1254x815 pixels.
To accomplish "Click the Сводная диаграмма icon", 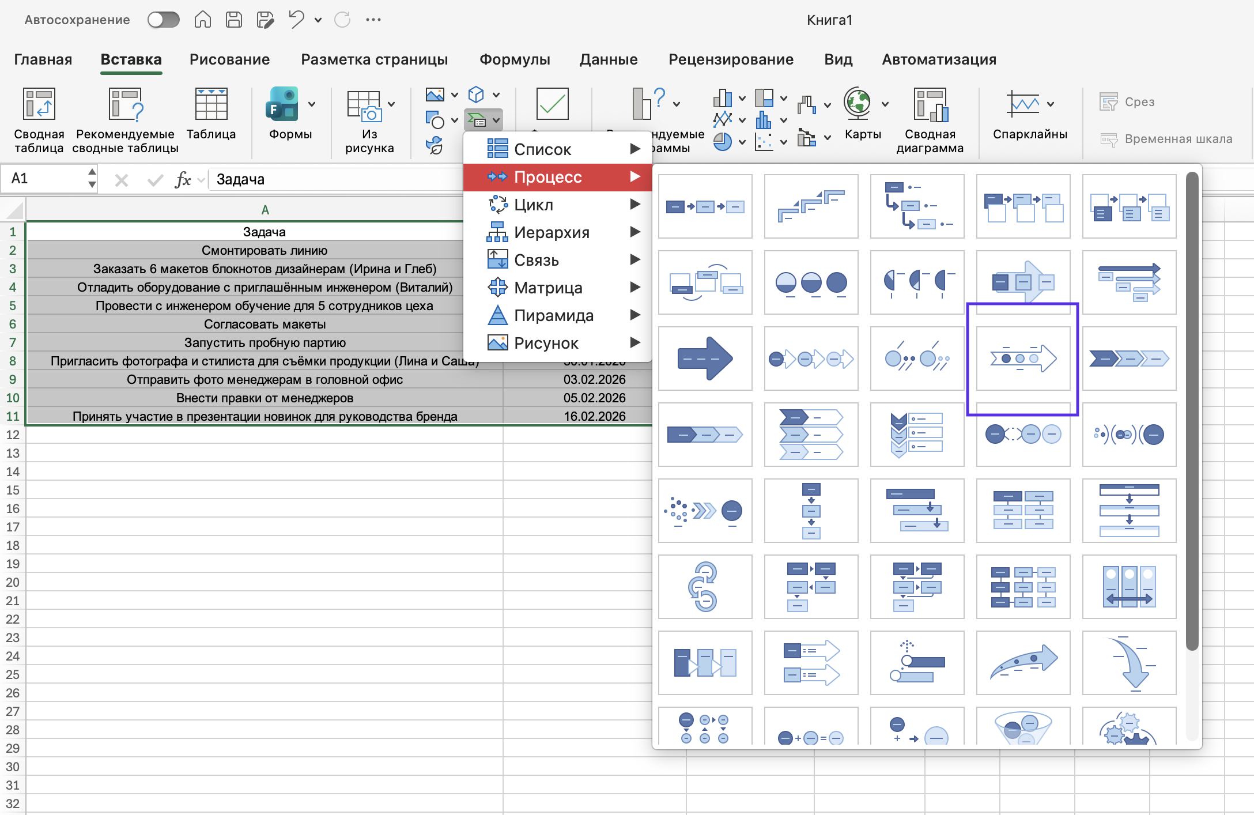I will (x=930, y=104).
